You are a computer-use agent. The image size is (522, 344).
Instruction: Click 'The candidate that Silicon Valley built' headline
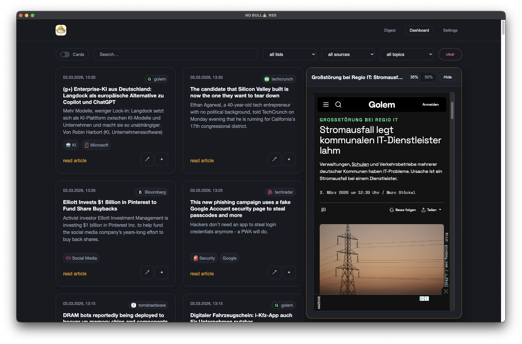coord(239,92)
